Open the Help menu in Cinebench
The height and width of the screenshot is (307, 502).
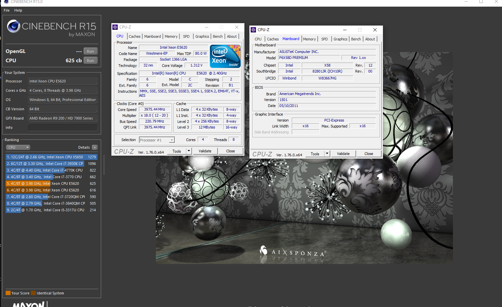pyautogui.click(x=18, y=10)
